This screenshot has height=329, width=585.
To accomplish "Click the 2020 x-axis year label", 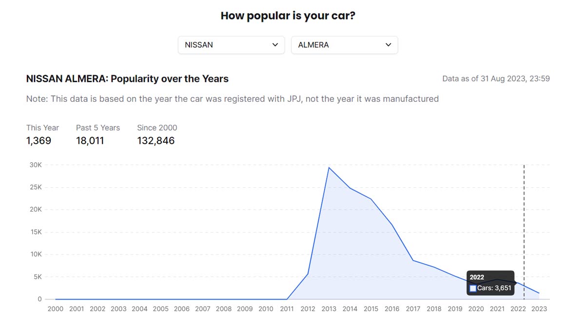I will pyautogui.click(x=476, y=309).
